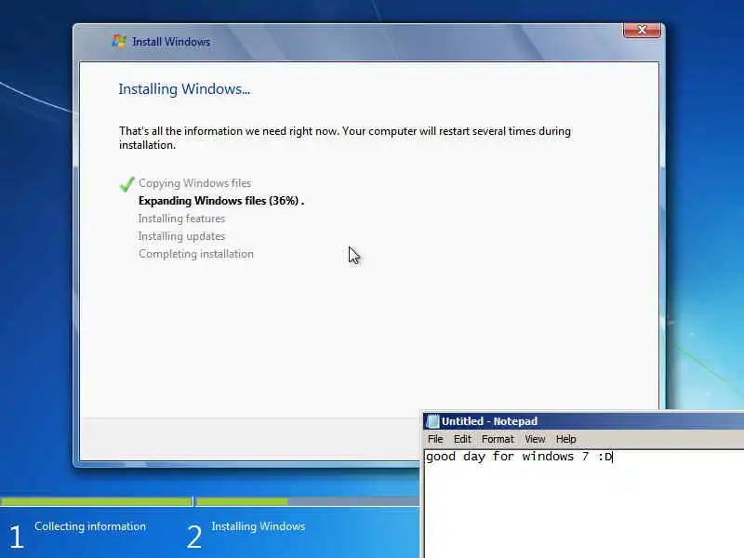Click 'Expanding Windows files (36%)' step

click(221, 201)
